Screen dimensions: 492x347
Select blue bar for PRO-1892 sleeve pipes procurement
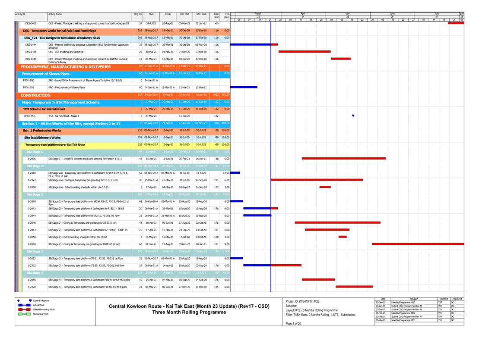point(244,88)
